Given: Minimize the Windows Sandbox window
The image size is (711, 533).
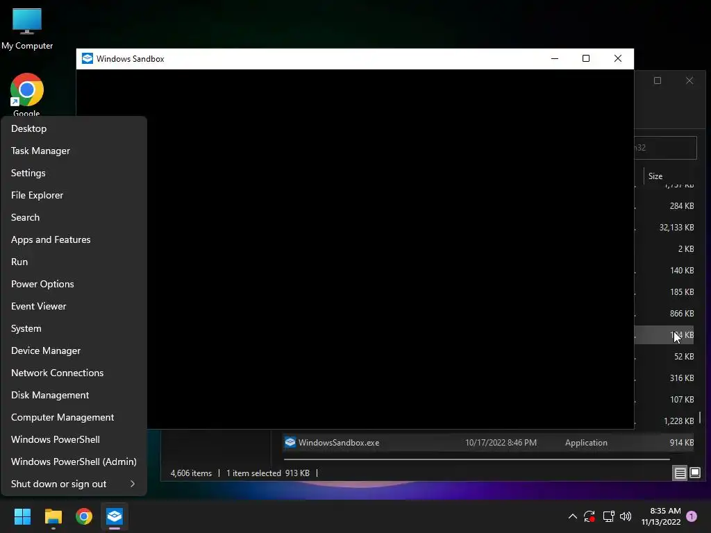Looking at the screenshot, I should [555, 58].
